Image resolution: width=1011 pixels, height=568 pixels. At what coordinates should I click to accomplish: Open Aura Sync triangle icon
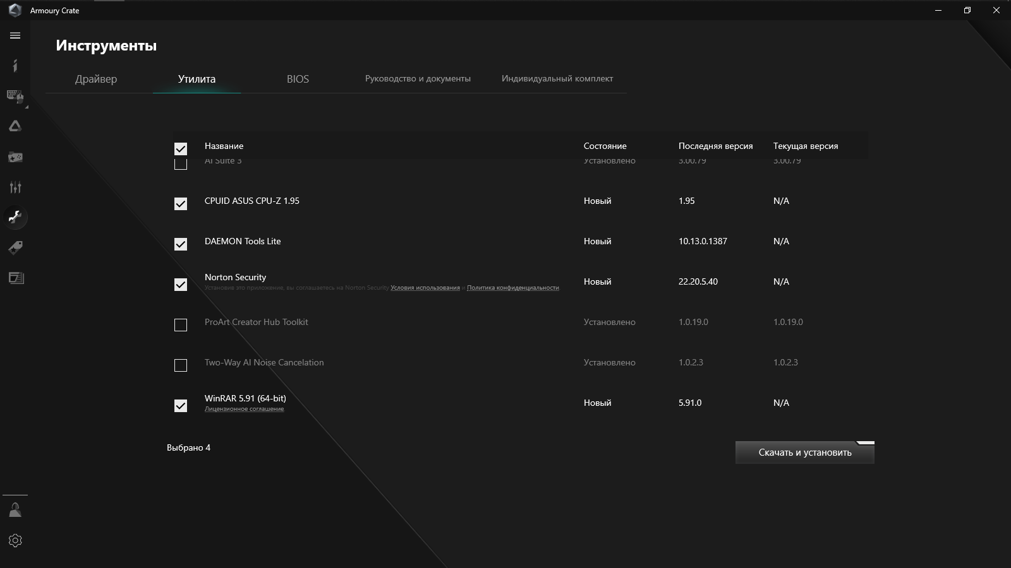[15, 126]
